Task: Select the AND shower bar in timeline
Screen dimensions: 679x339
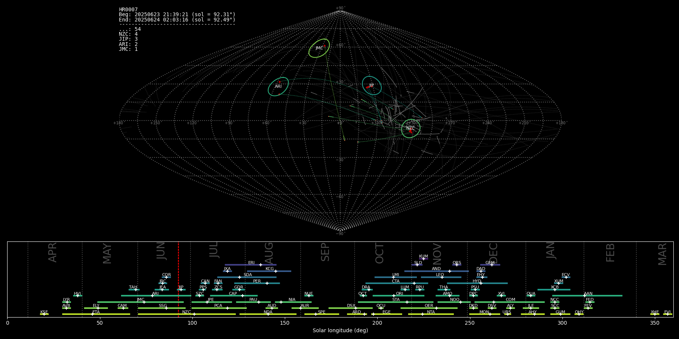Action: point(436,271)
